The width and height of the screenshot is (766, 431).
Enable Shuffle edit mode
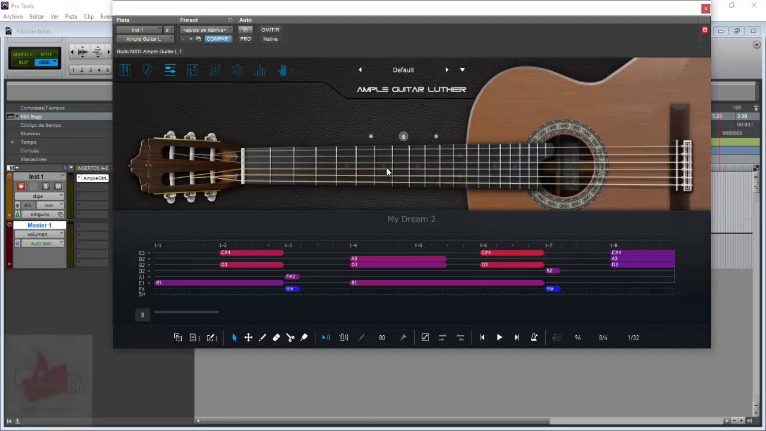(x=23, y=54)
